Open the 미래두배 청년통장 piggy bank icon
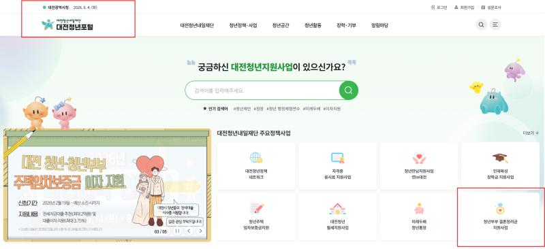This screenshot has height=249, width=545. point(419,208)
